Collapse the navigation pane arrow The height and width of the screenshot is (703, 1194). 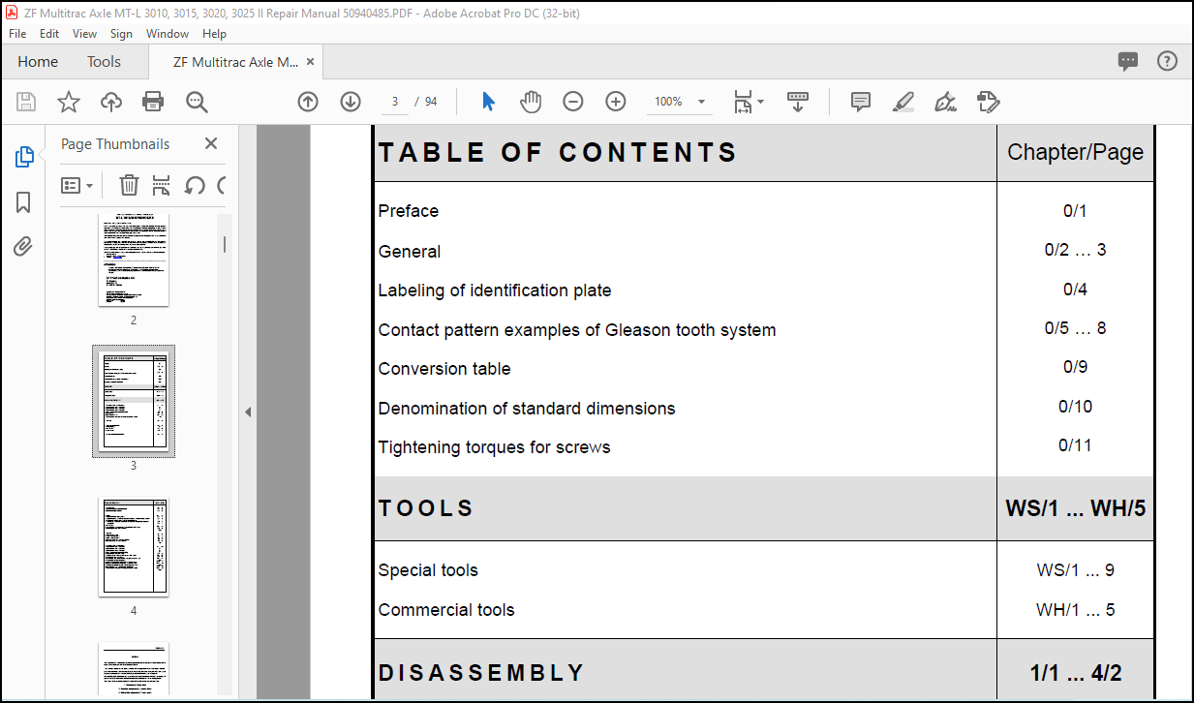[x=247, y=412]
